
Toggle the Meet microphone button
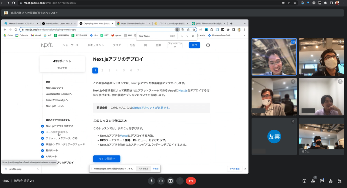click(x=151, y=181)
